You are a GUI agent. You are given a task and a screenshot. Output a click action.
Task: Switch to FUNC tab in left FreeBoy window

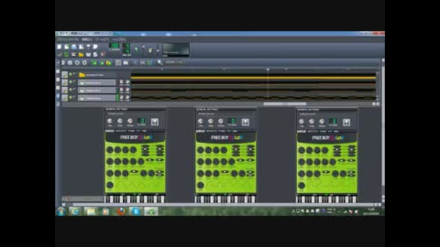click(132, 131)
